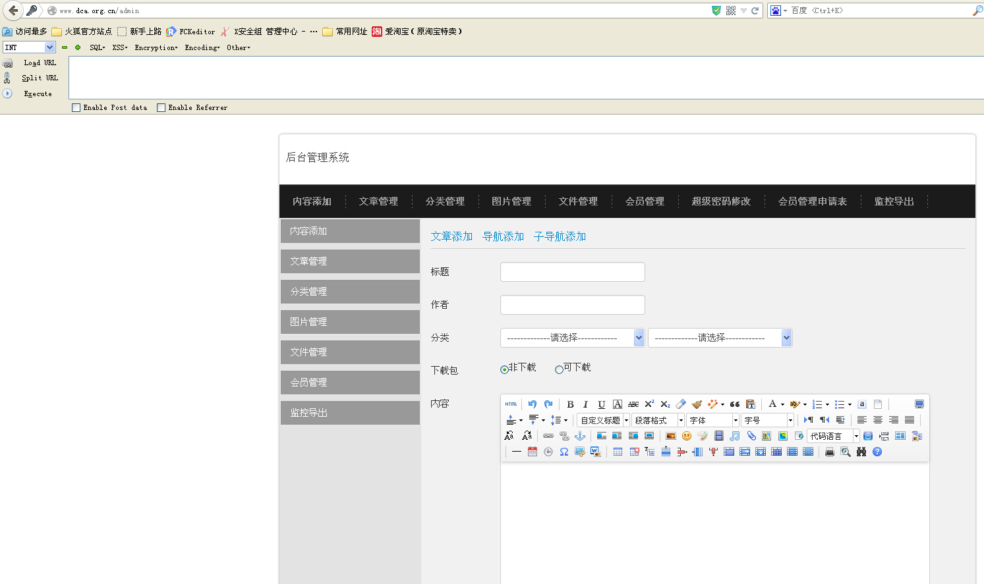Click the 导航添加 link
The image size is (984, 584).
pos(504,236)
